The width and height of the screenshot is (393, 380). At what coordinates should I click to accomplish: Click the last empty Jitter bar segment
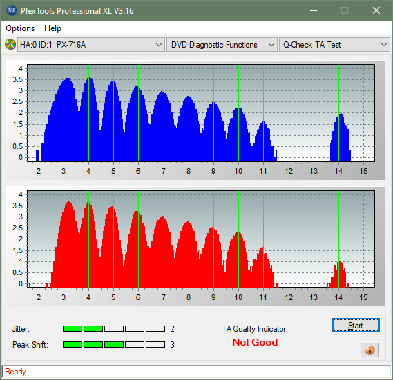coord(155,328)
